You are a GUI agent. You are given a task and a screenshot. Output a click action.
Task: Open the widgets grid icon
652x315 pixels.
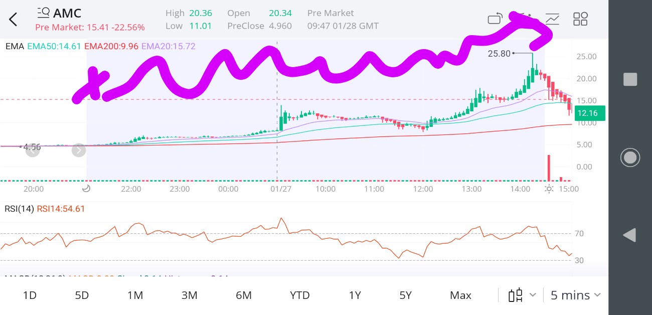(580, 19)
